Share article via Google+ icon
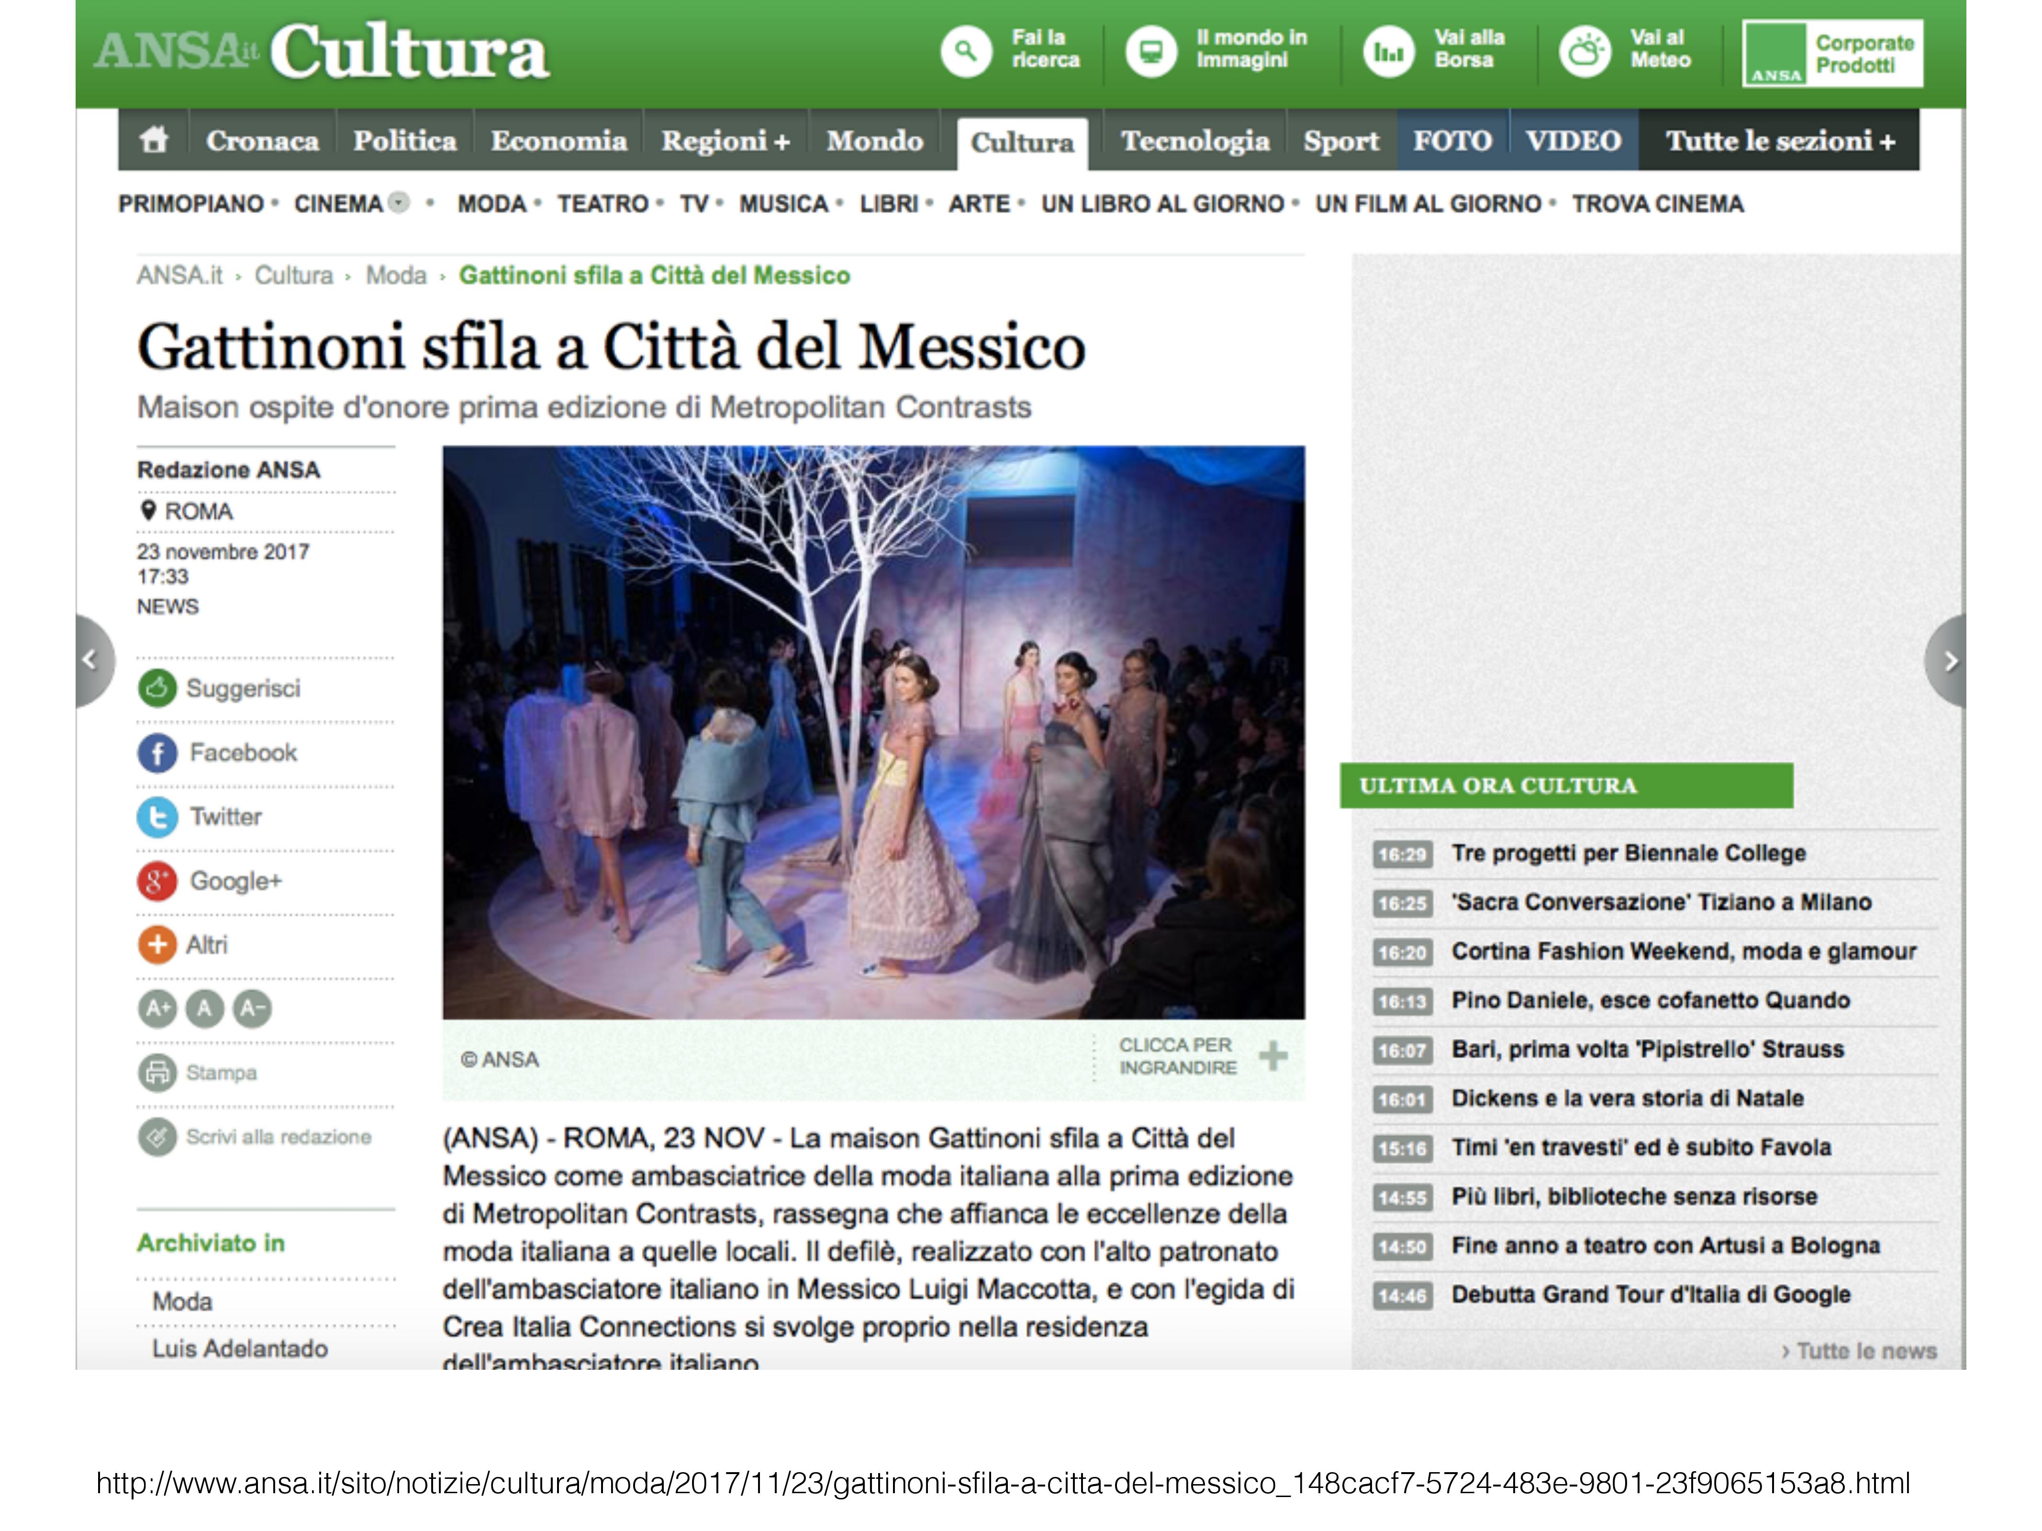The height and width of the screenshot is (1531, 2042). coord(157,881)
